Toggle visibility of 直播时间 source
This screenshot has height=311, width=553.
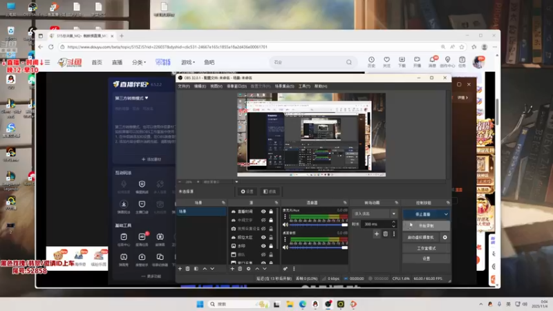tap(263, 211)
